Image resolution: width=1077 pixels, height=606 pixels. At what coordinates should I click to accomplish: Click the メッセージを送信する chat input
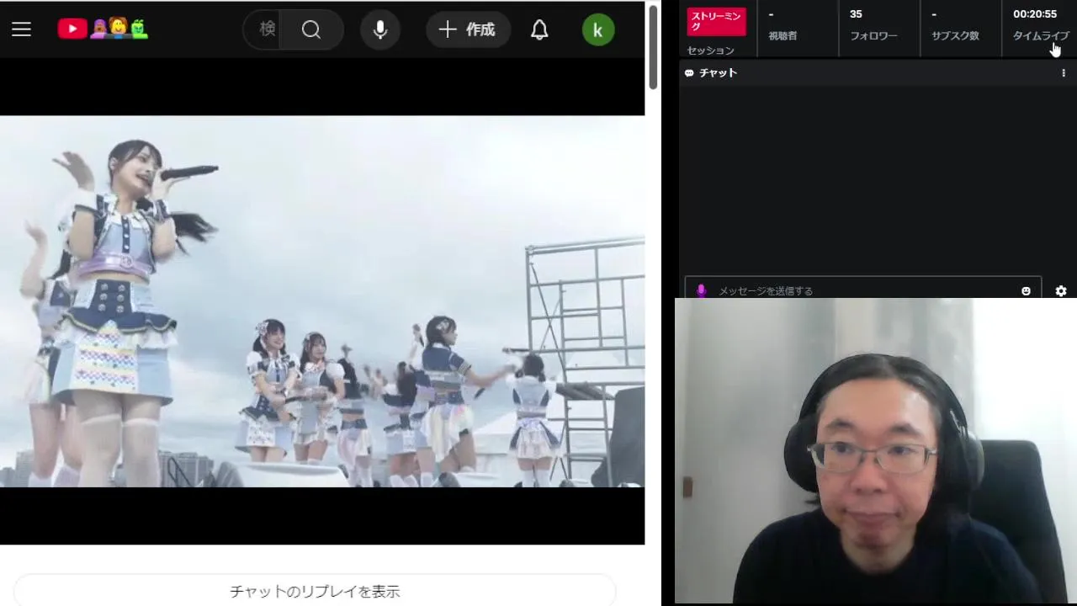(x=862, y=290)
